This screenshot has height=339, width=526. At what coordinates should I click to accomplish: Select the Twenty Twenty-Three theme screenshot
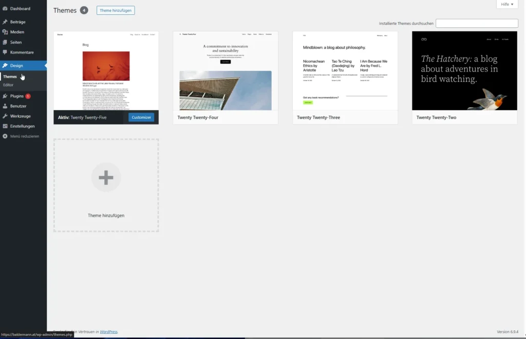[x=345, y=71]
